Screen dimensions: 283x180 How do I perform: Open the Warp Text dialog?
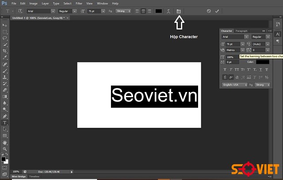pyautogui.click(x=168, y=11)
